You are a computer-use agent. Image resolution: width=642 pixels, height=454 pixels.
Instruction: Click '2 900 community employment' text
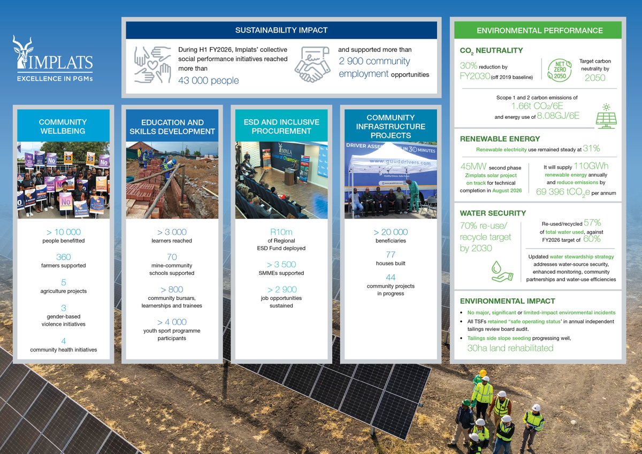(374, 67)
